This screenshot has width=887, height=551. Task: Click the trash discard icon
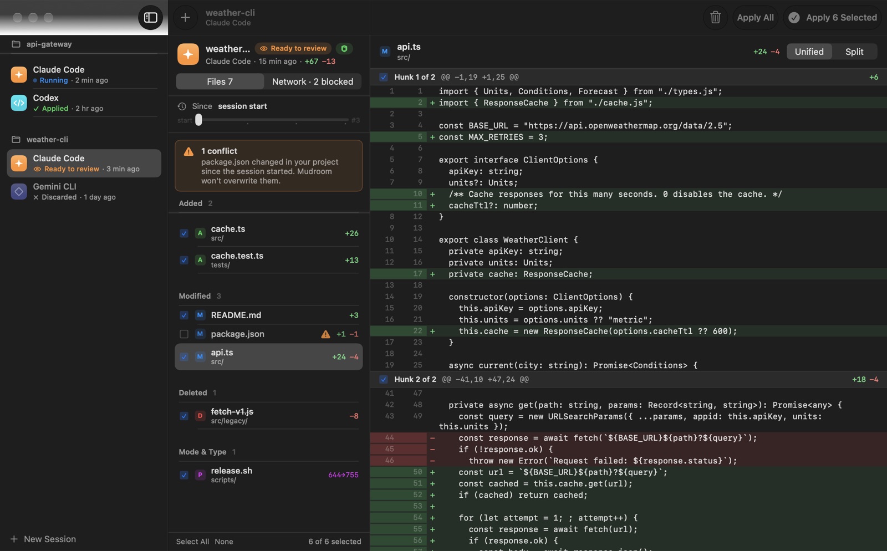(715, 18)
